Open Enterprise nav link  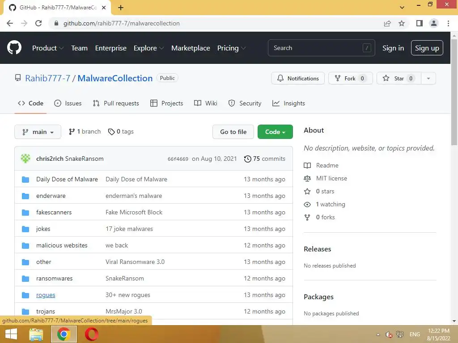pos(111,48)
